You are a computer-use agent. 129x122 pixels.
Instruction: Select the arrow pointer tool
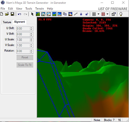pos(32,14)
